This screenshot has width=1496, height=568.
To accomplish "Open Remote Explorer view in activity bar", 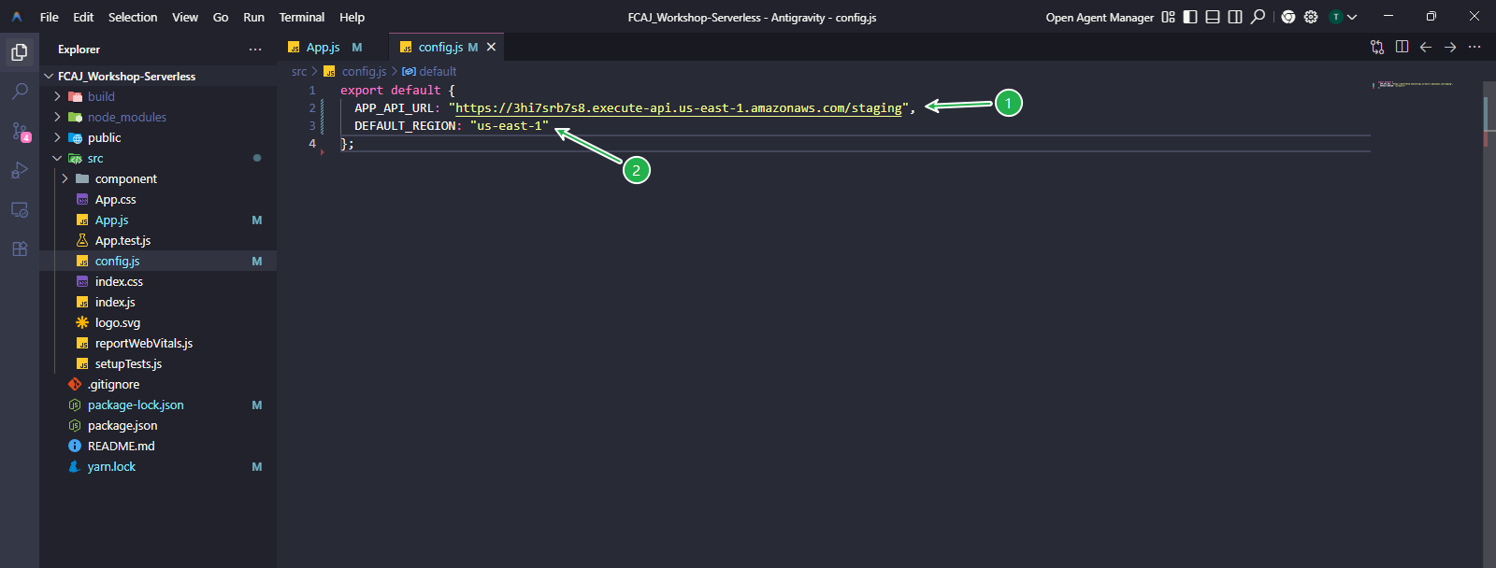I will point(20,209).
